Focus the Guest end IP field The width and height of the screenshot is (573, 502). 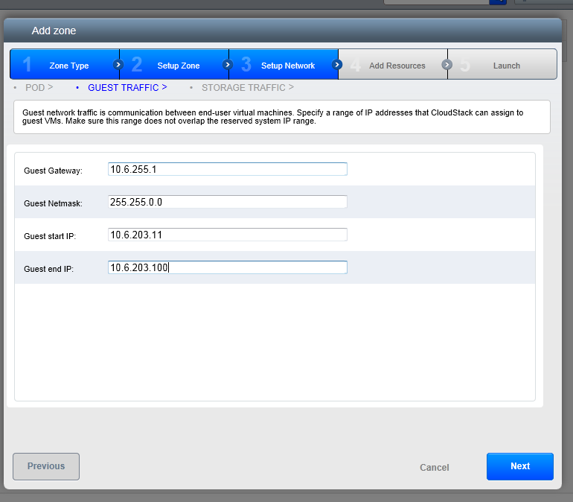click(x=227, y=267)
